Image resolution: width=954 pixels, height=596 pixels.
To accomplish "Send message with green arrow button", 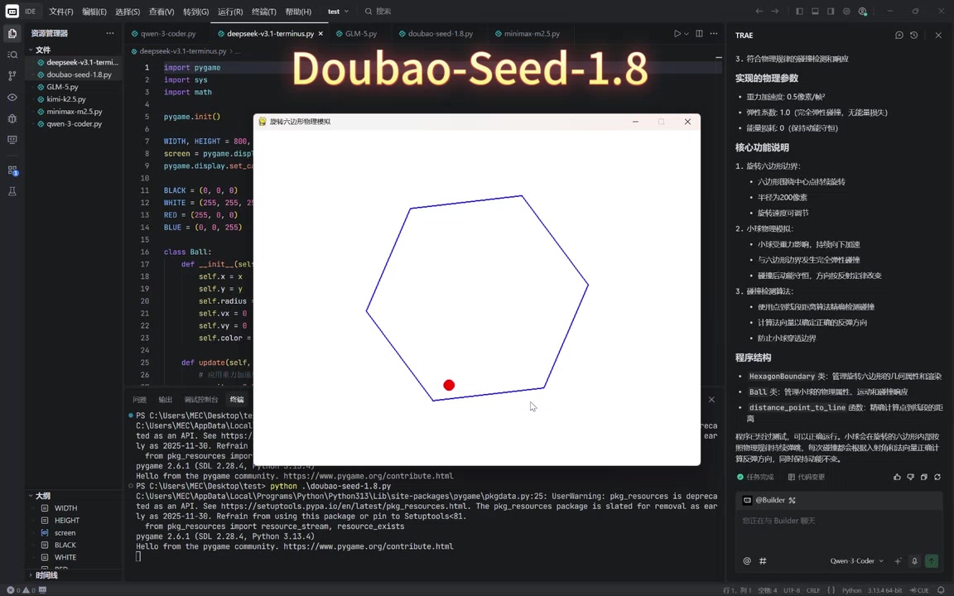I will click(932, 560).
